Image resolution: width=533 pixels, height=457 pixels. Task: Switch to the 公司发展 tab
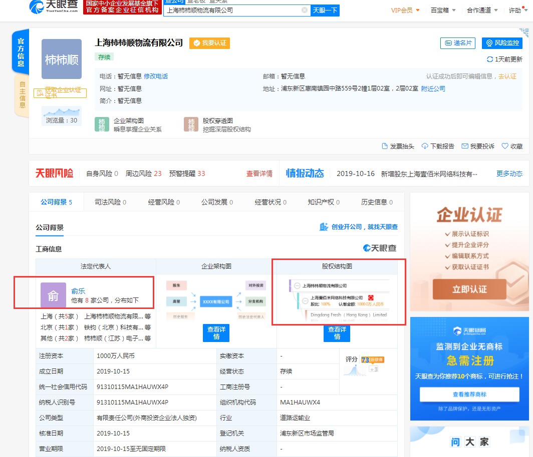click(x=217, y=202)
